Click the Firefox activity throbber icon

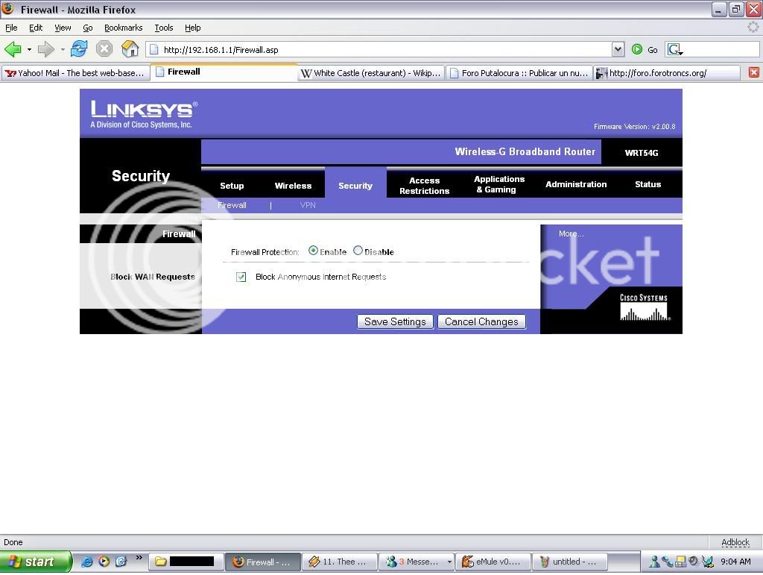pyautogui.click(x=753, y=28)
